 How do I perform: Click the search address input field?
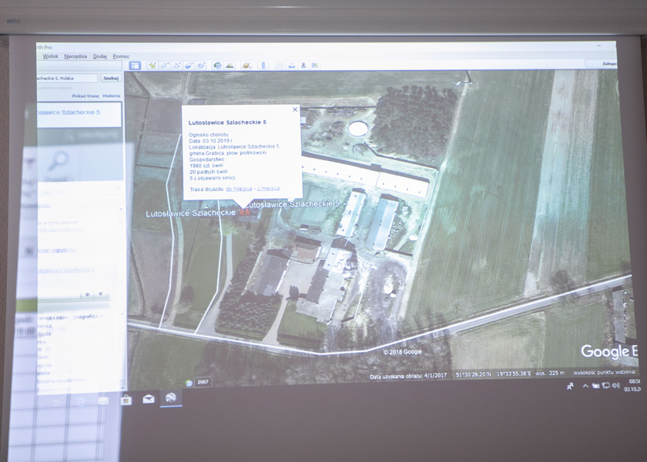click(x=68, y=79)
